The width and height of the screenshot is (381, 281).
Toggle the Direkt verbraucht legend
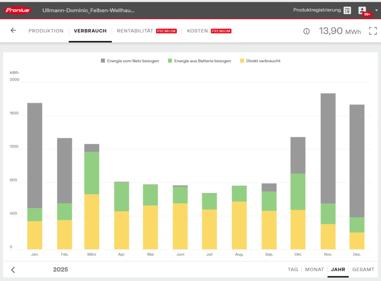click(x=260, y=61)
